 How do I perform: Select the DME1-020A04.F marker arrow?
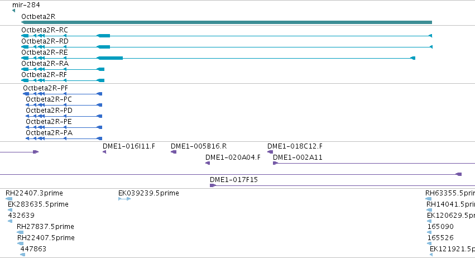[x=208, y=163]
